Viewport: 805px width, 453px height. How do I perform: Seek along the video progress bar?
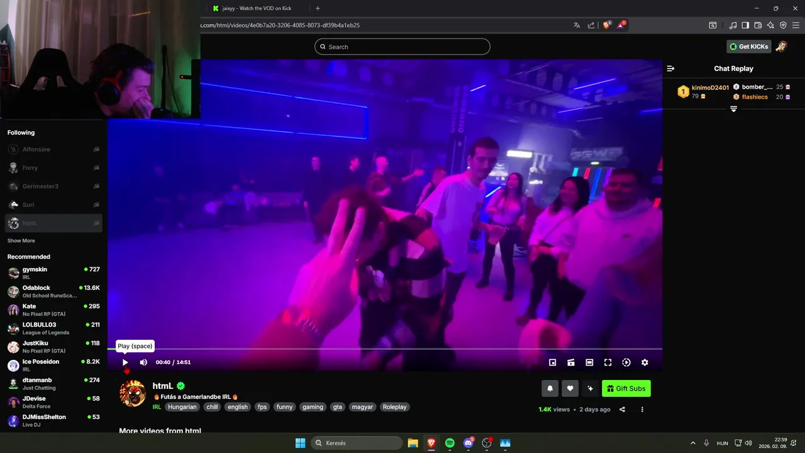385,349
